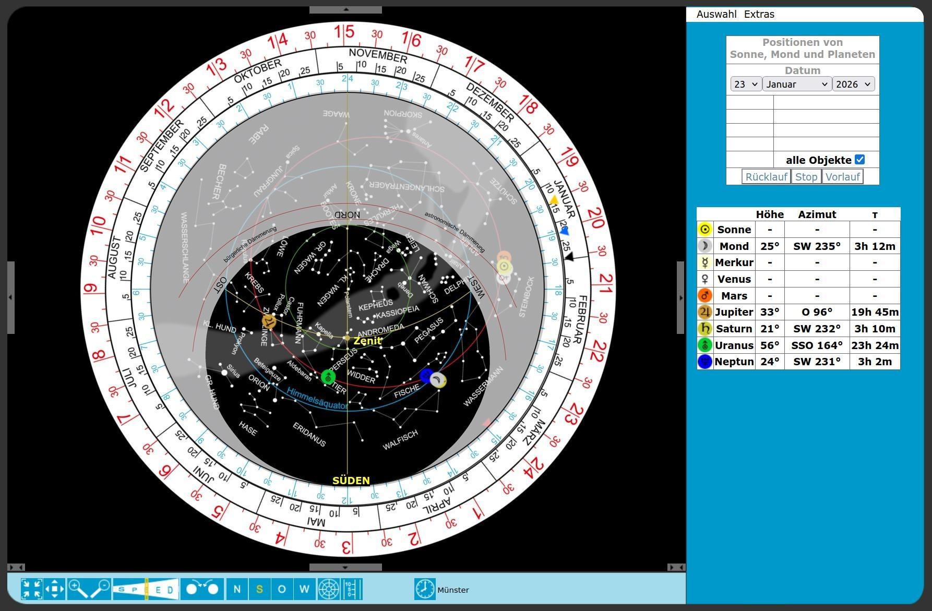Image resolution: width=932 pixels, height=611 pixels.
Task: Open the month dropdown showing Januar
Action: point(796,84)
